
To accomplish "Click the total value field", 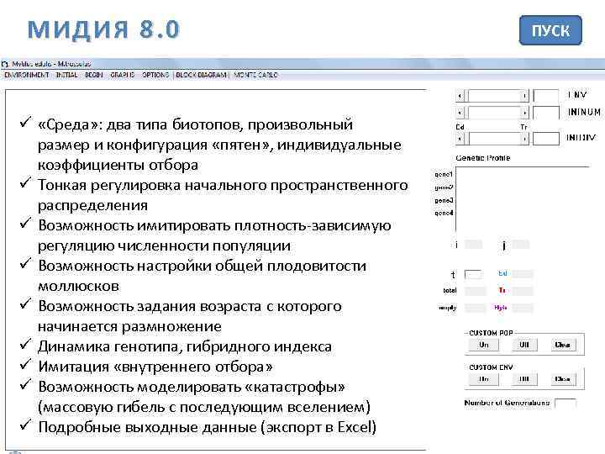I will [x=475, y=291].
